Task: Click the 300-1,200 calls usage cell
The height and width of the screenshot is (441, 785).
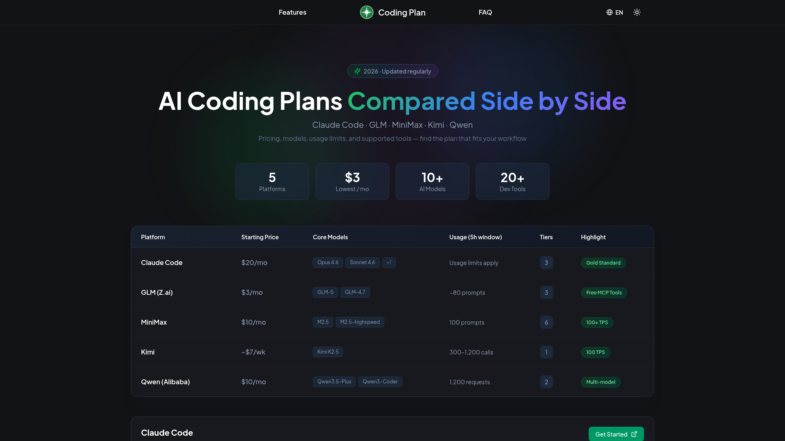Action: click(471, 352)
